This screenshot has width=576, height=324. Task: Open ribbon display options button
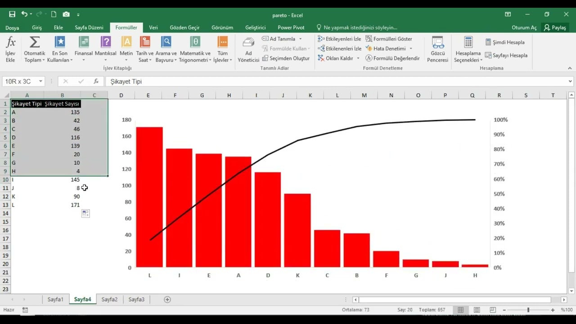click(x=508, y=14)
